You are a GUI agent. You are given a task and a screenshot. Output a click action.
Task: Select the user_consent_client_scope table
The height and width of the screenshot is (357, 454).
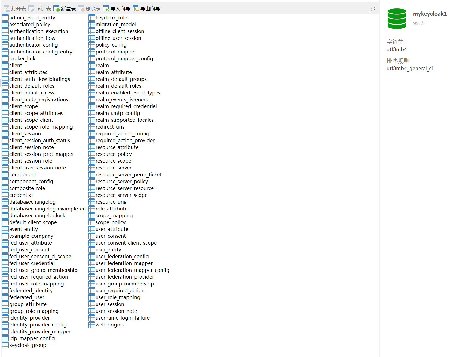coord(126,243)
